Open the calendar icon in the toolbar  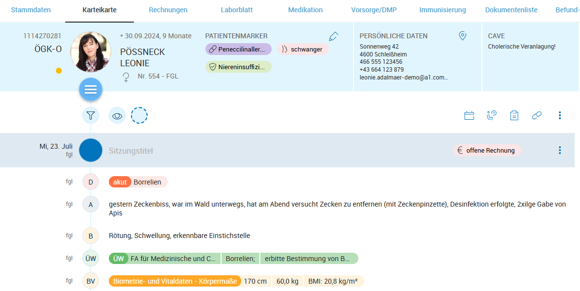point(469,116)
